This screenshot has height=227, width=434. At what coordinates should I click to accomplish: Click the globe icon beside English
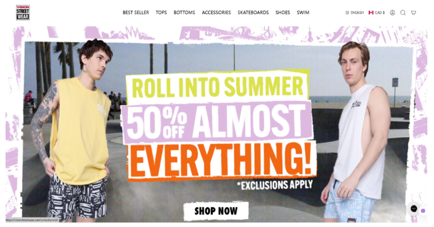[x=347, y=13]
